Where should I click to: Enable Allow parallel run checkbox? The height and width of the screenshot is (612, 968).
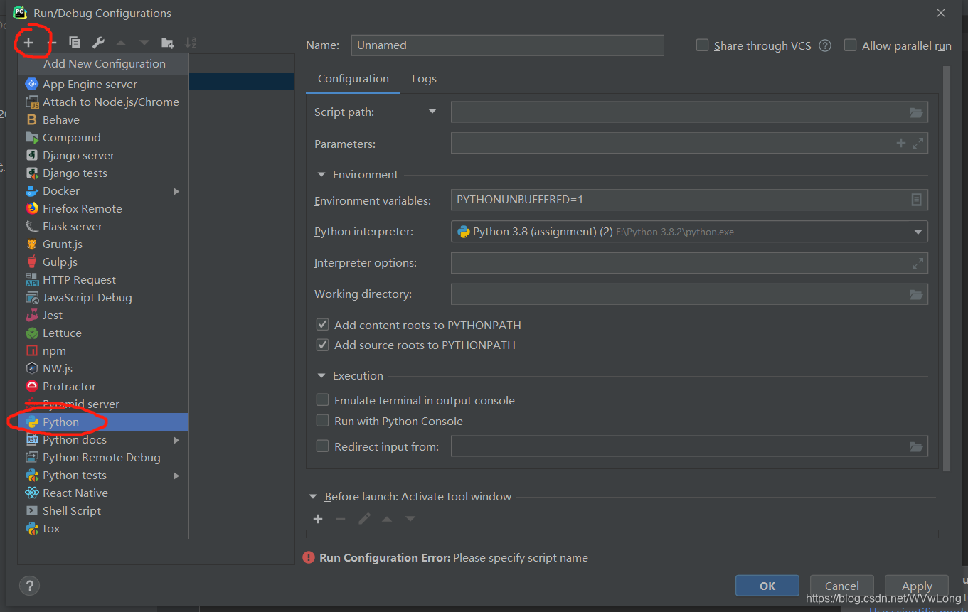[850, 45]
